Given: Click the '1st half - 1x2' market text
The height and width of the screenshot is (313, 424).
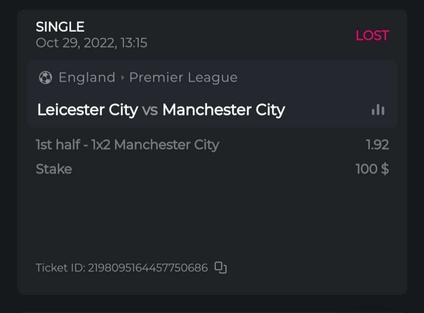Looking at the screenshot, I should coord(73,145).
